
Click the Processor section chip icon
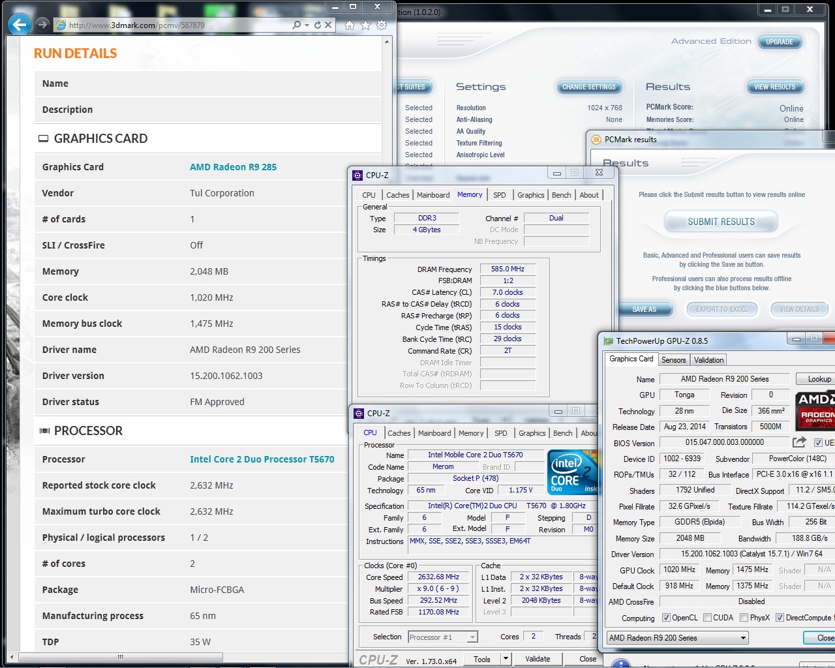44,431
